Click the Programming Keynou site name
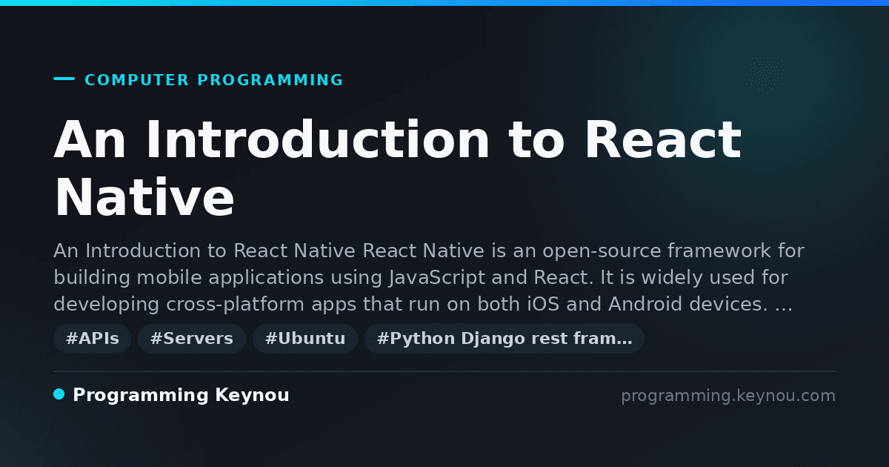 (x=181, y=396)
